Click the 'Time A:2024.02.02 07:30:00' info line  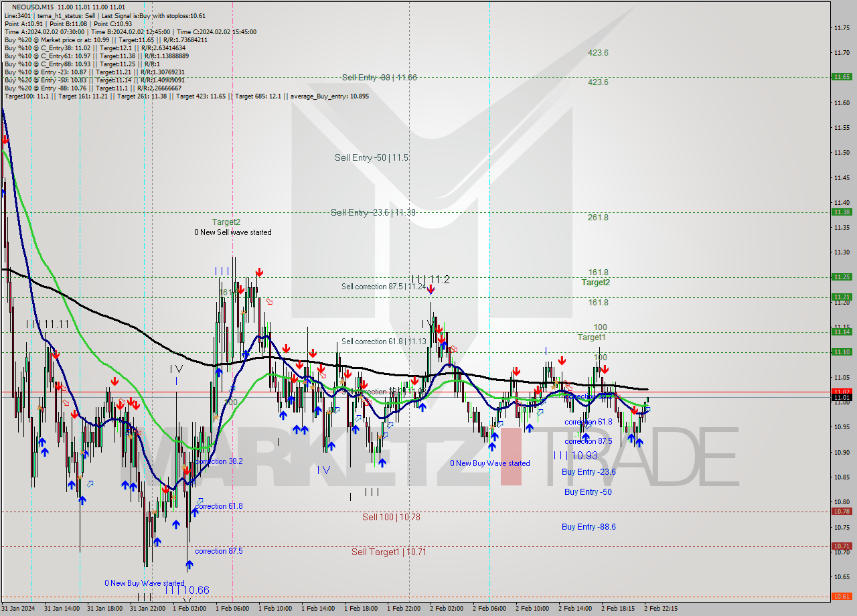131,31
